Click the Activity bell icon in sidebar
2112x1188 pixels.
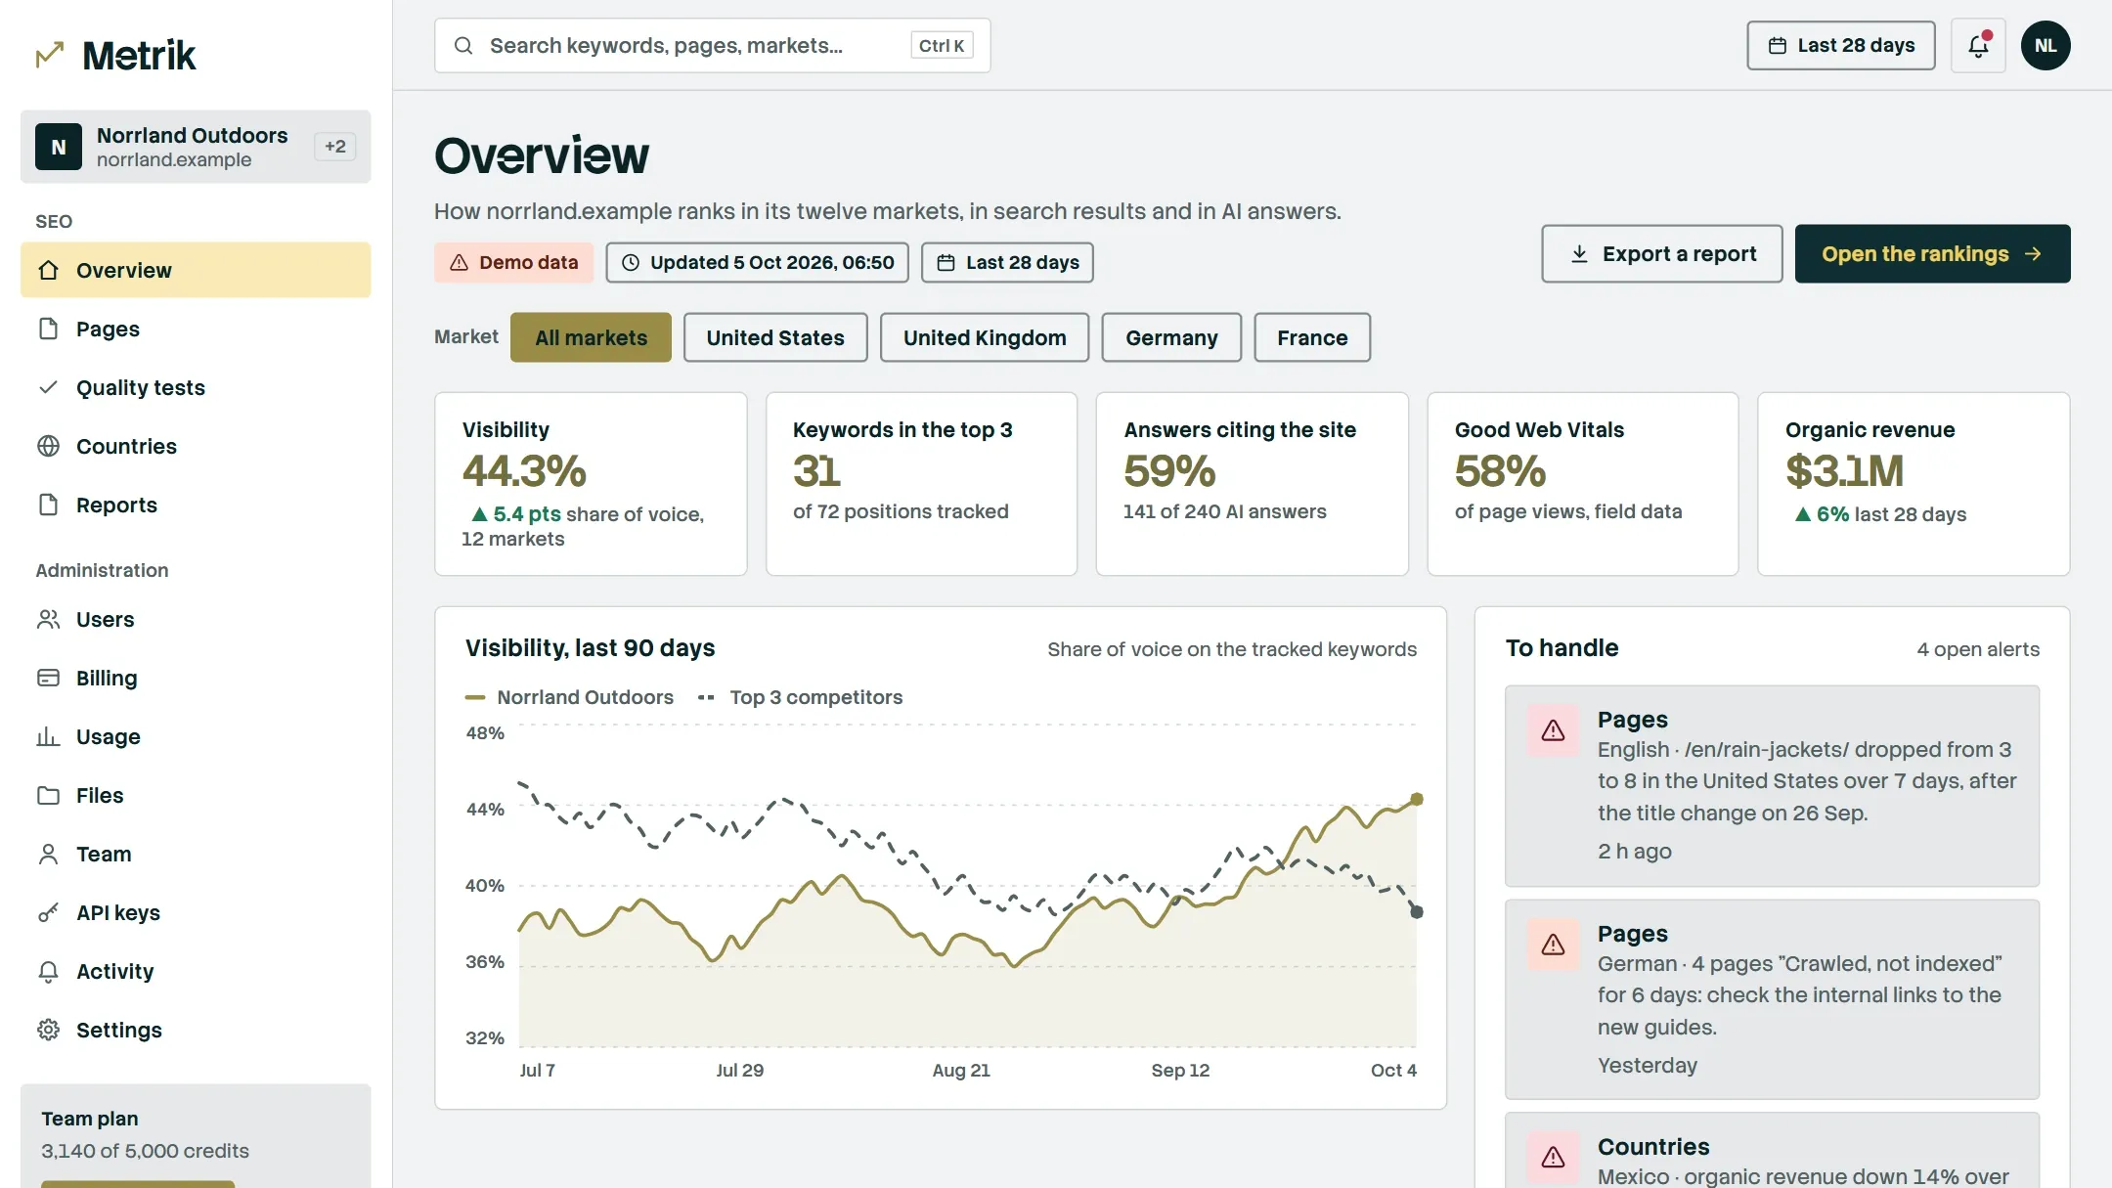click(48, 971)
